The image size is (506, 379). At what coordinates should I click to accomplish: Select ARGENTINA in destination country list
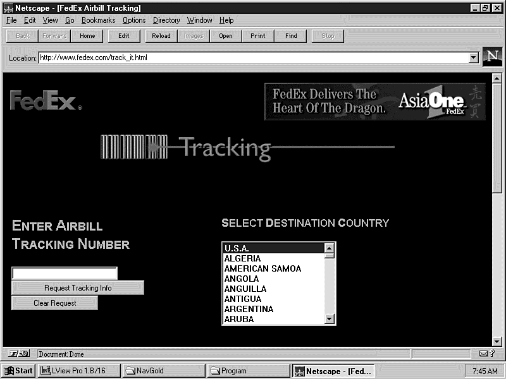(x=249, y=309)
